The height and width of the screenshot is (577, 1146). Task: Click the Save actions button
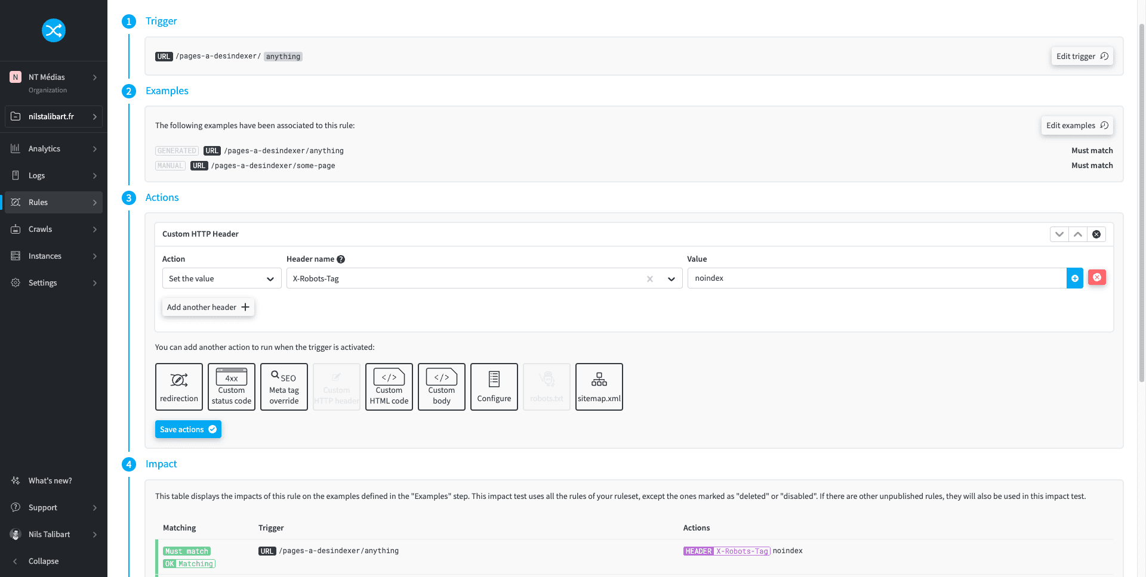[188, 429]
